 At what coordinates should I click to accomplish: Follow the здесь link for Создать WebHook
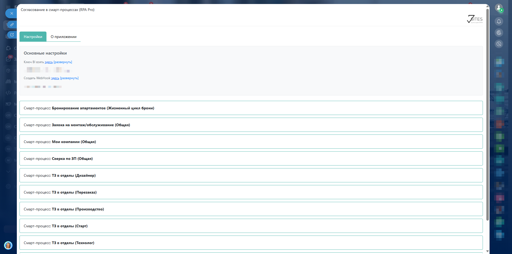click(x=55, y=78)
